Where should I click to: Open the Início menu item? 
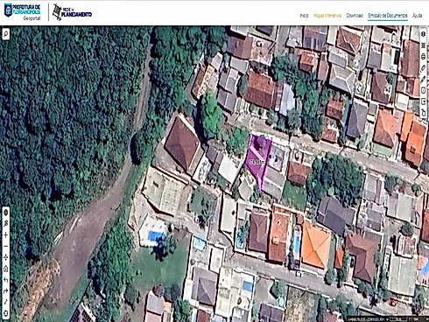pos(304,16)
